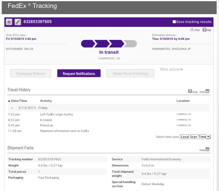Click the Help link in Travel History
The height and width of the screenshot is (191, 219).
coord(195,92)
